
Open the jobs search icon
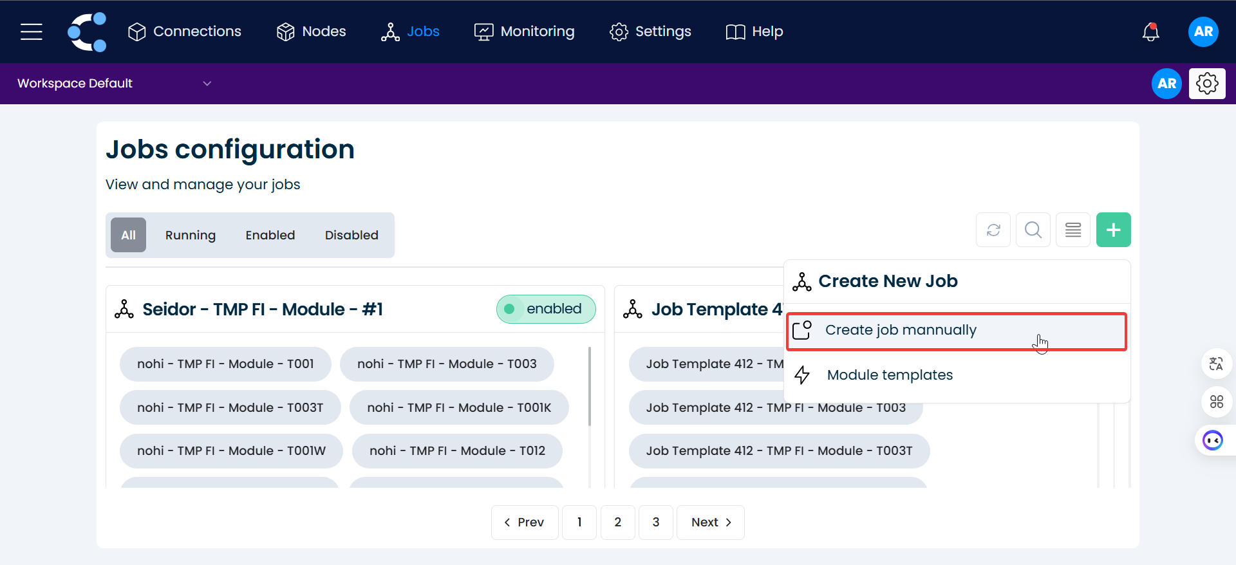(1033, 230)
